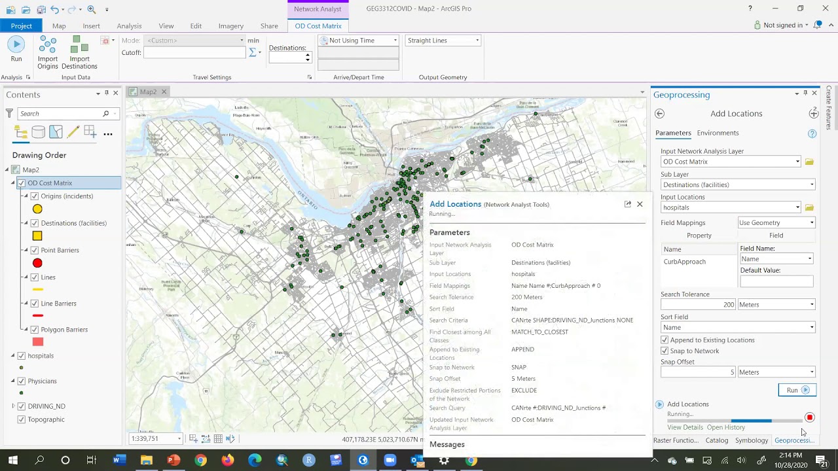Uncheck Snap to Network option
The image size is (838, 471).
[665, 351]
